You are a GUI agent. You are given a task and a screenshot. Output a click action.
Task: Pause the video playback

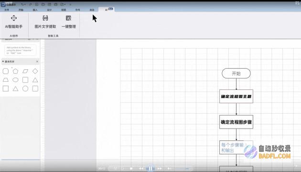(150, 168)
